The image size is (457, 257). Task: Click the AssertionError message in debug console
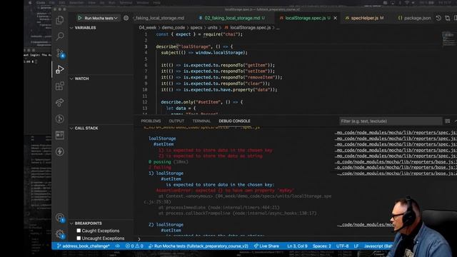225,191
